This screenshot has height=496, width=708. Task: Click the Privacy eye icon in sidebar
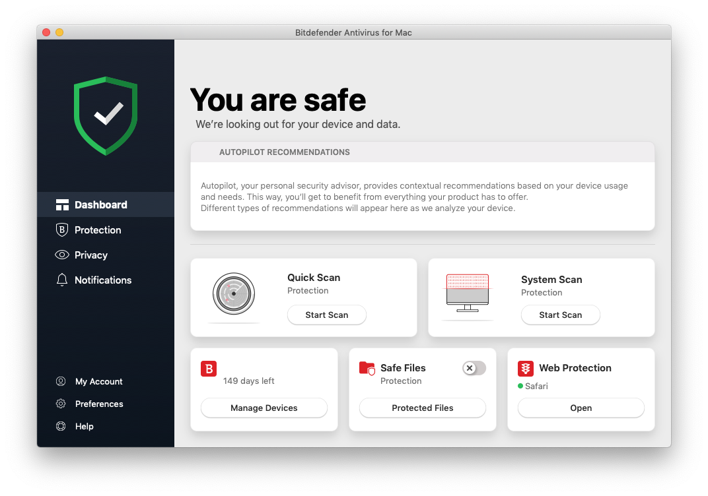[x=62, y=255]
